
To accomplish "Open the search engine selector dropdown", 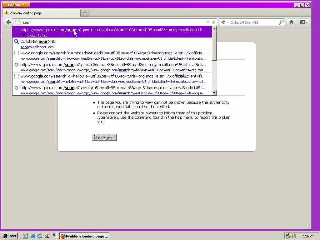I will point(225,22).
